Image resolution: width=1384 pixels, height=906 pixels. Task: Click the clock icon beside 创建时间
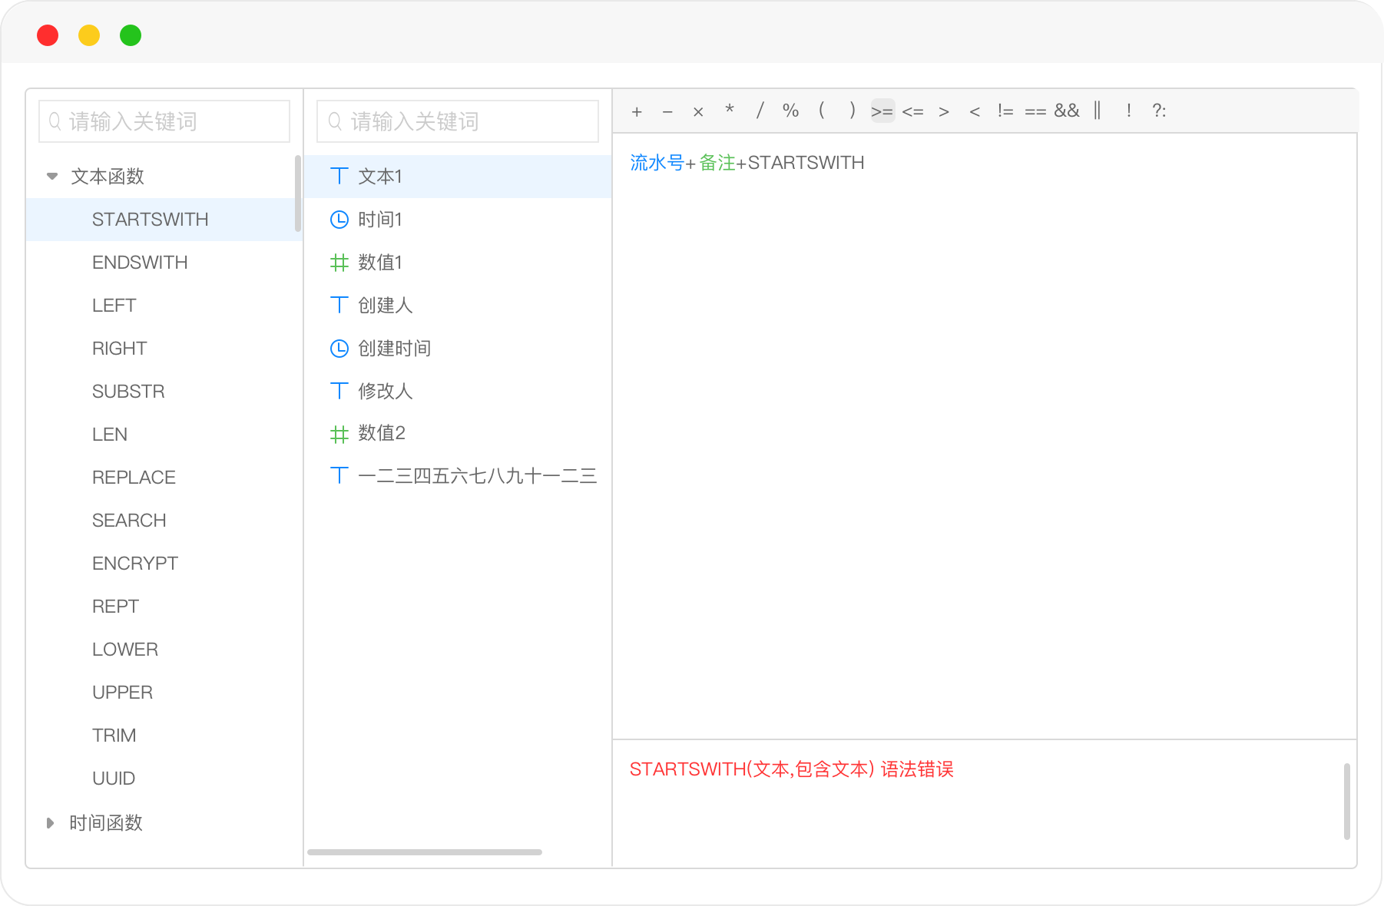(339, 349)
